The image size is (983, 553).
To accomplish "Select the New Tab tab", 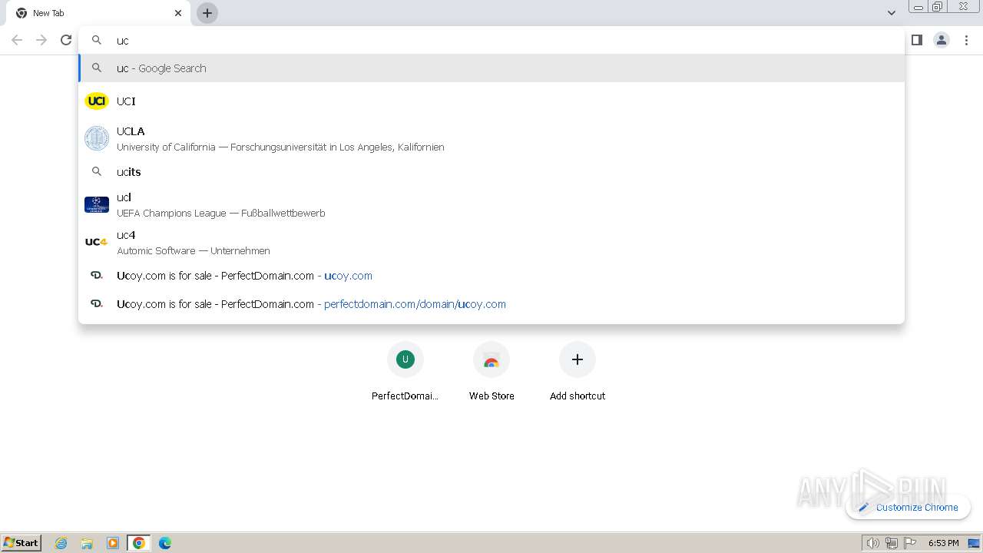I will (x=98, y=13).
